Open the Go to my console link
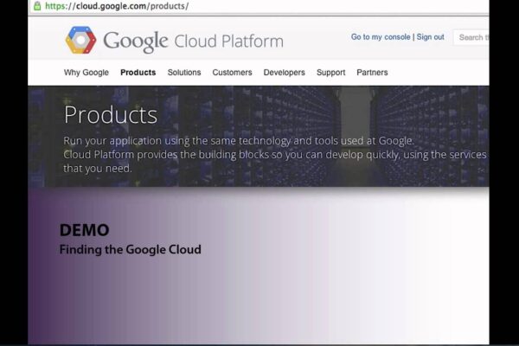 tap(381, 37)
